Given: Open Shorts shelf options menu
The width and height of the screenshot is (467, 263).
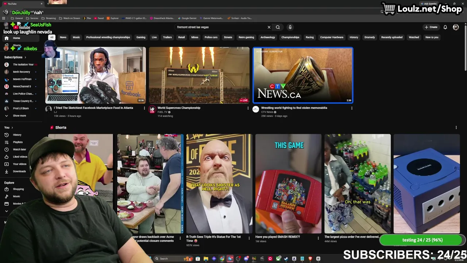Looking at the screenshot, I should point(456,127).
